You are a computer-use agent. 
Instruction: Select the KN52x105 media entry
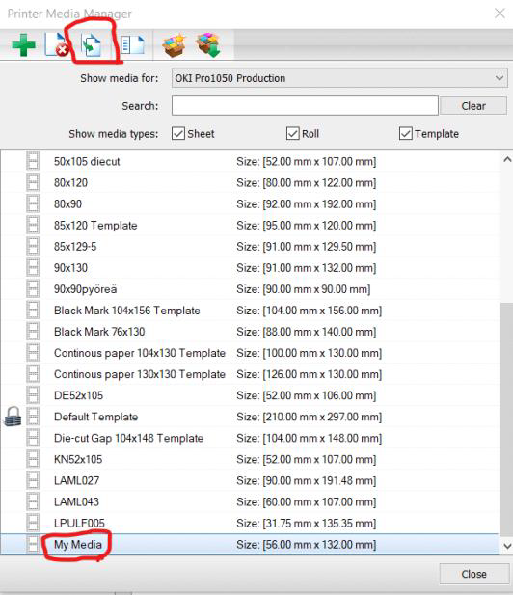click(250, 459)
